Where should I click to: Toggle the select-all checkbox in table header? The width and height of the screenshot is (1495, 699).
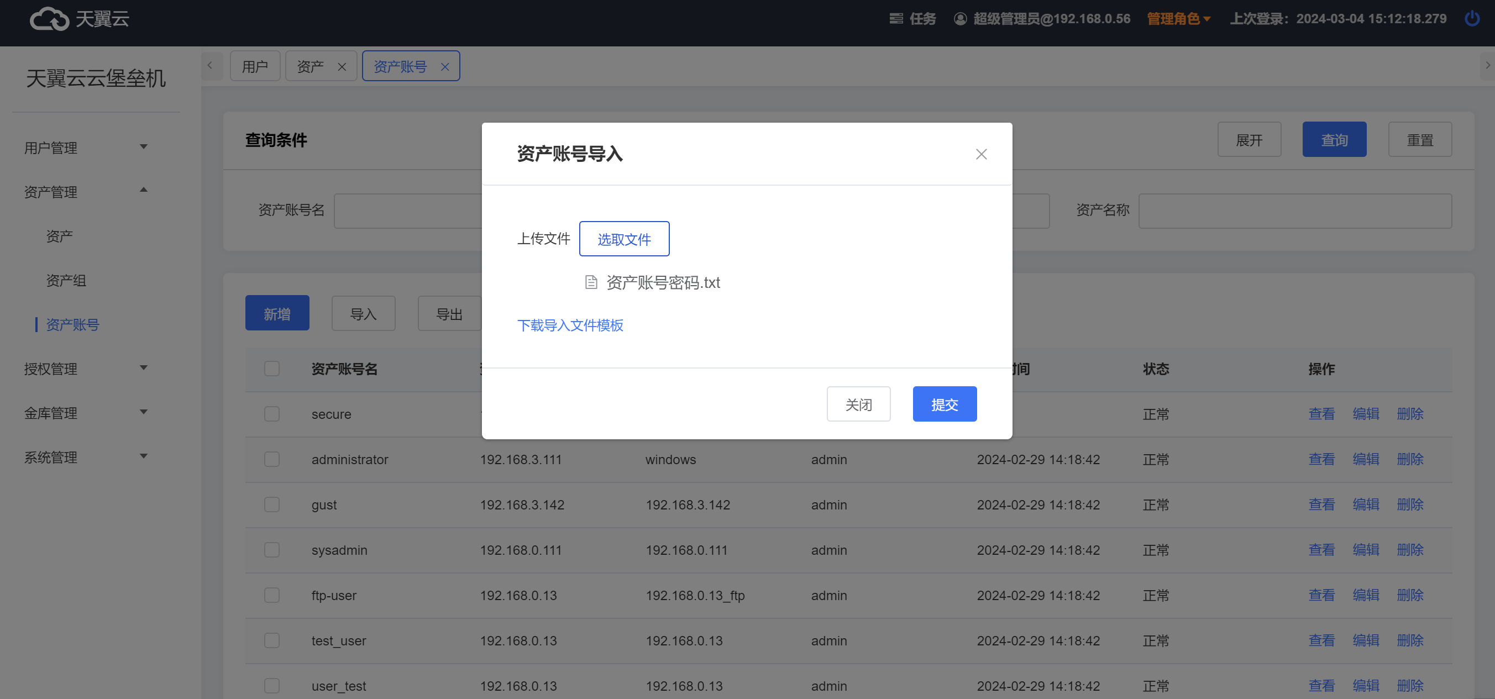271,369
